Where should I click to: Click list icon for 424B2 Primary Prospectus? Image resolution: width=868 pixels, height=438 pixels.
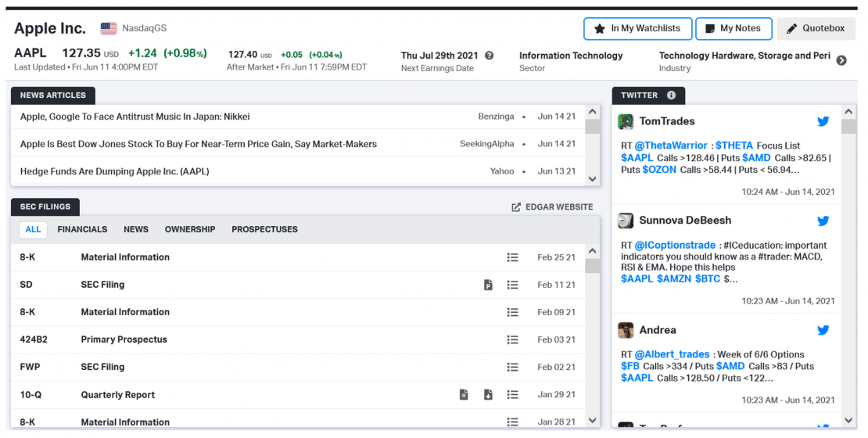click(x=513, y=339)
